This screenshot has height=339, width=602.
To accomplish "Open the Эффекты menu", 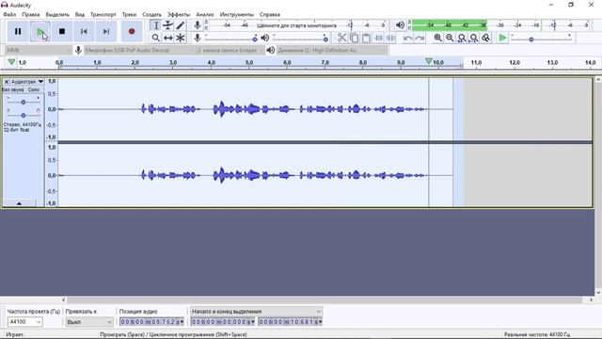I will (x=179, y=15).
